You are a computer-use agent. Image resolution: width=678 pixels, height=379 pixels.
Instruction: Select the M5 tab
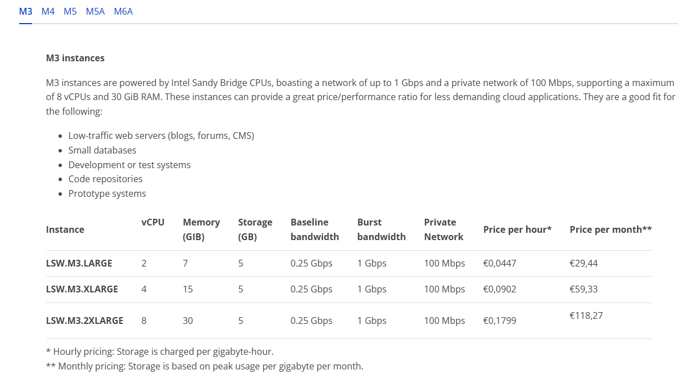point(70,11)
